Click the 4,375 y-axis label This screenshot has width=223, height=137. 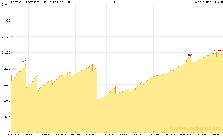click(x=6, y=20)
